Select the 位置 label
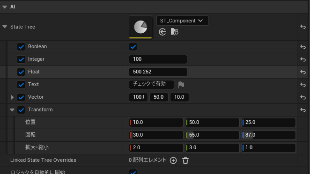310x174 pixels. tap(30, 122)
